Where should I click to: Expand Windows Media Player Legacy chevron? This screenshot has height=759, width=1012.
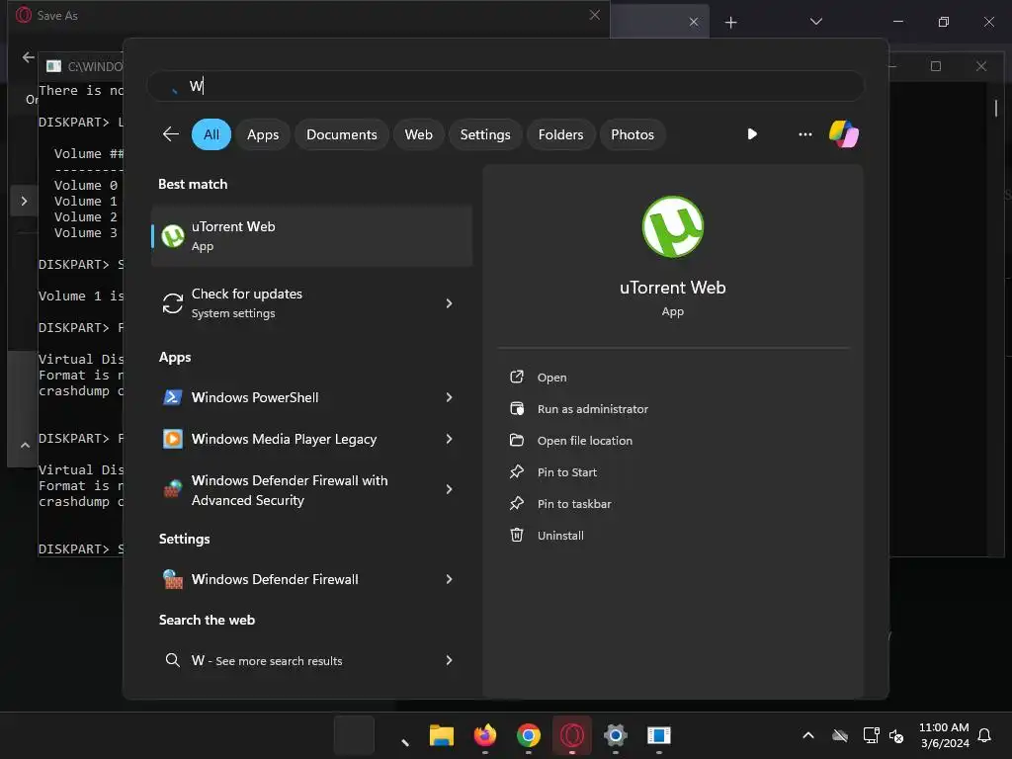pos(450,439)
